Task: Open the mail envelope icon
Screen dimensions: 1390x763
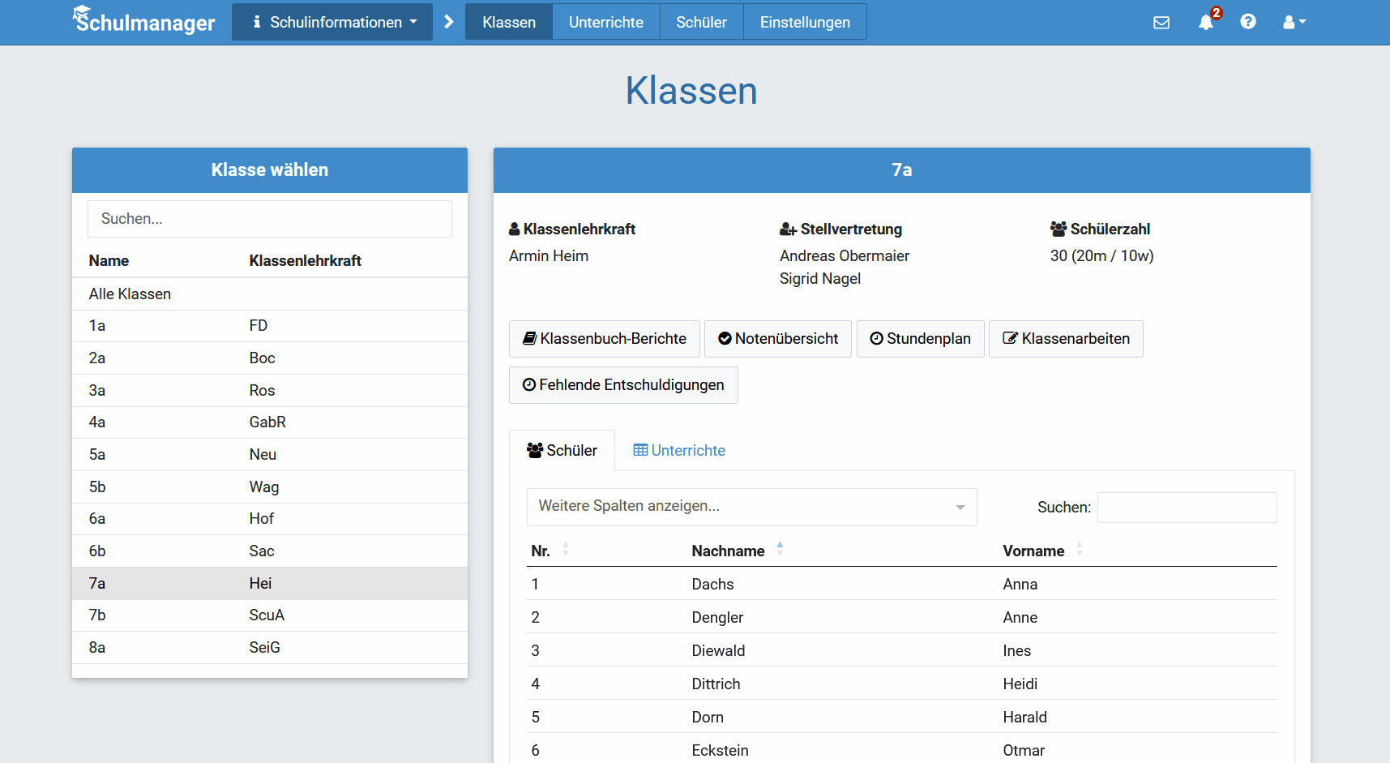Action: 1162,22
